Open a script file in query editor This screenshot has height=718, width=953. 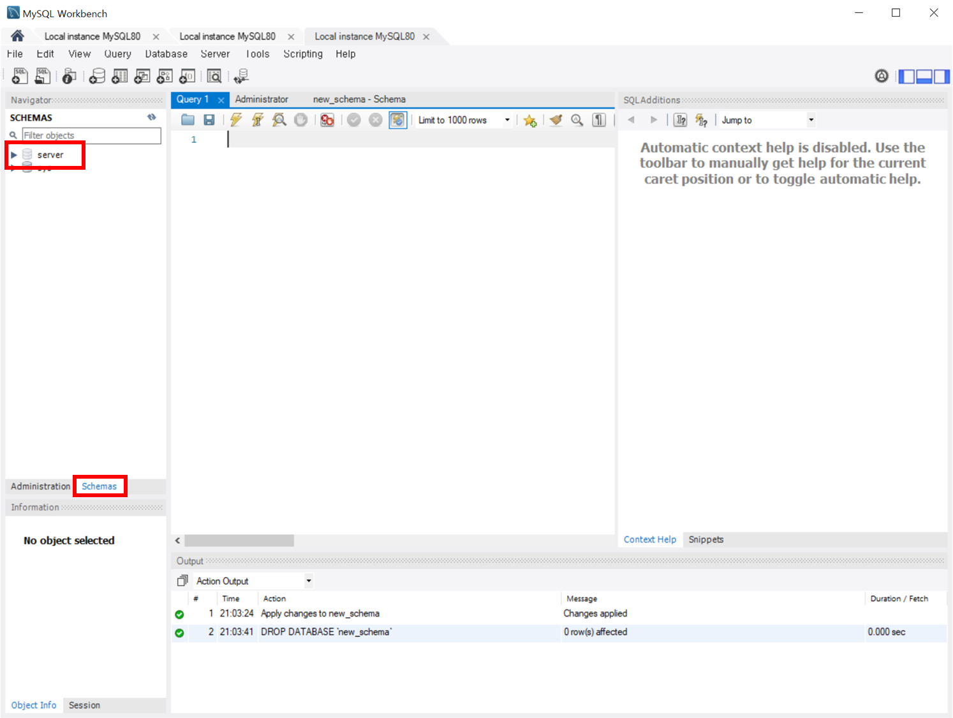[188, 120]
